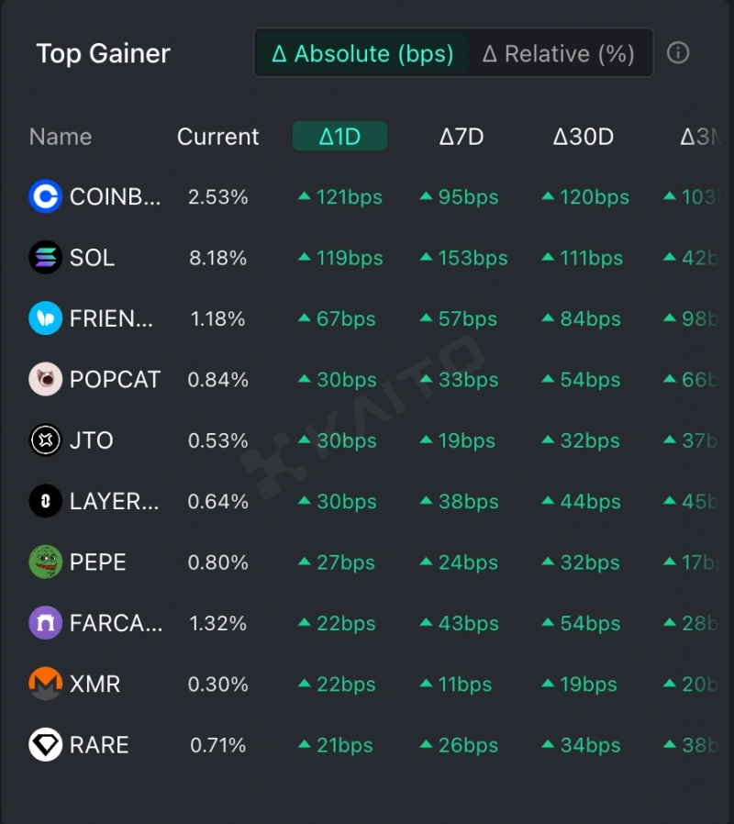The height and width of the screenshot is (824, 734).
Task: Open the LAYER... token row name
Action: (114, 502)
